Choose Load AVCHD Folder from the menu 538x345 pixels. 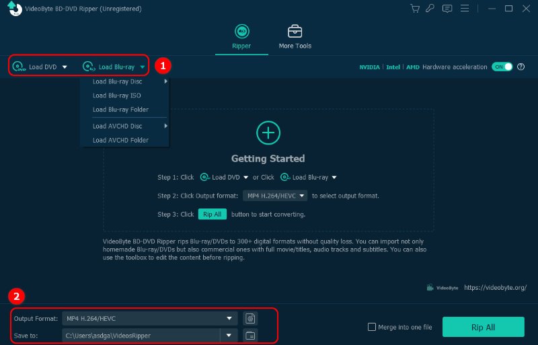(x=120, y=140)
